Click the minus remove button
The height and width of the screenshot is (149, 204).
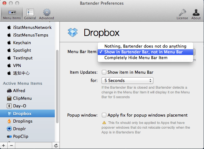click(11, 146)
